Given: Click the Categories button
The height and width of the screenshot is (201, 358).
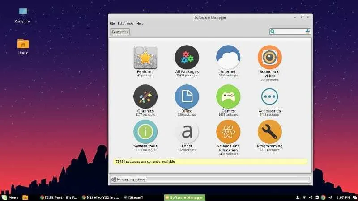Looking at the screenshot, I should click(120, 32).
